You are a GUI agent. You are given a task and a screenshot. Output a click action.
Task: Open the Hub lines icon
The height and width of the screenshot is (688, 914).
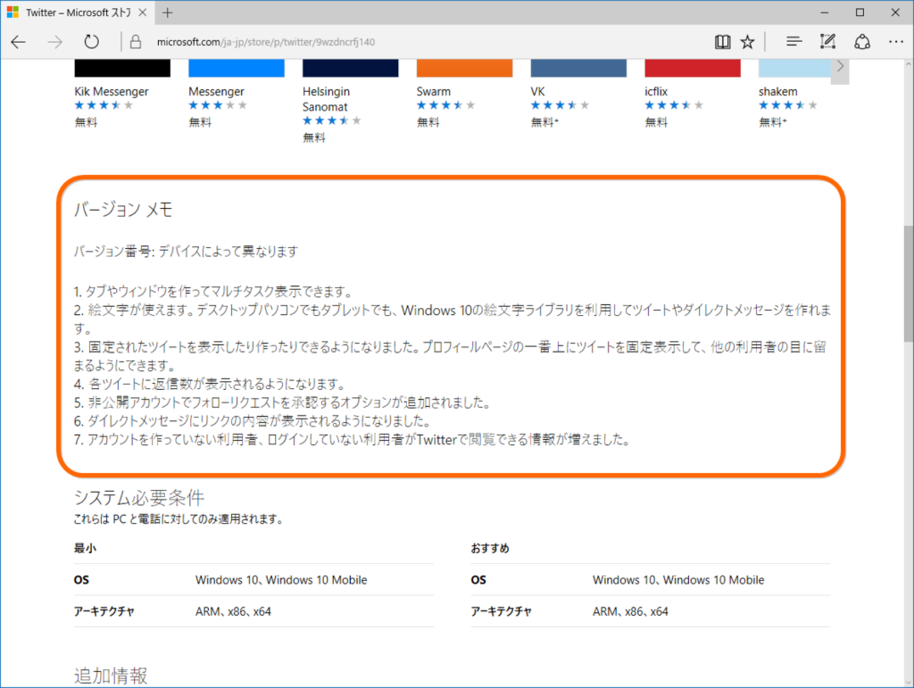click(794, 42)
